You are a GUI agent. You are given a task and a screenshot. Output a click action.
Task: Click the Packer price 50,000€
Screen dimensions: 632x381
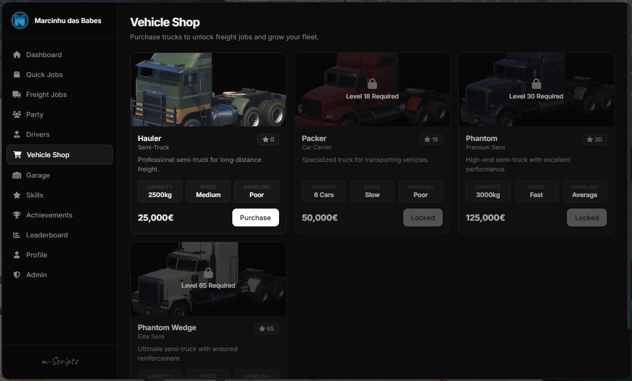pyautogui.click(x=320, y=217)
